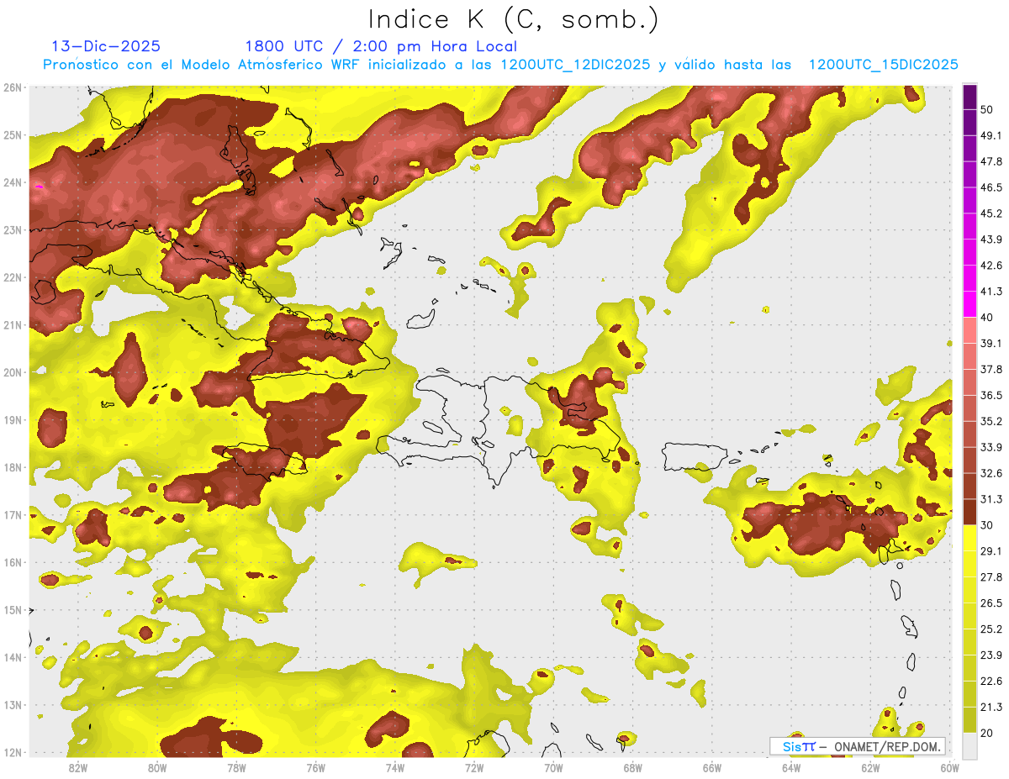Click the 68W longitude label

click(x=633, y=767)
